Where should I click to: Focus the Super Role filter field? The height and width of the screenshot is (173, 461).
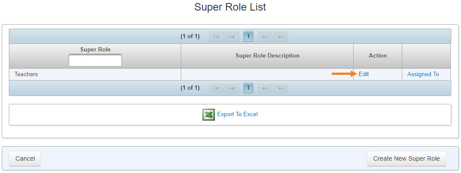pos(95,61)
